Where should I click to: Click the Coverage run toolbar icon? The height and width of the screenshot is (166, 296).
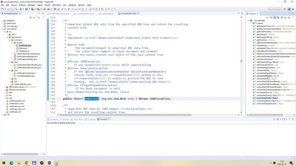[x=32, y=9]
